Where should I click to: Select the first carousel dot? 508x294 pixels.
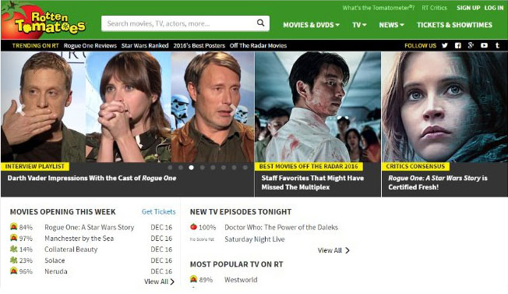(x=170, y=167)
